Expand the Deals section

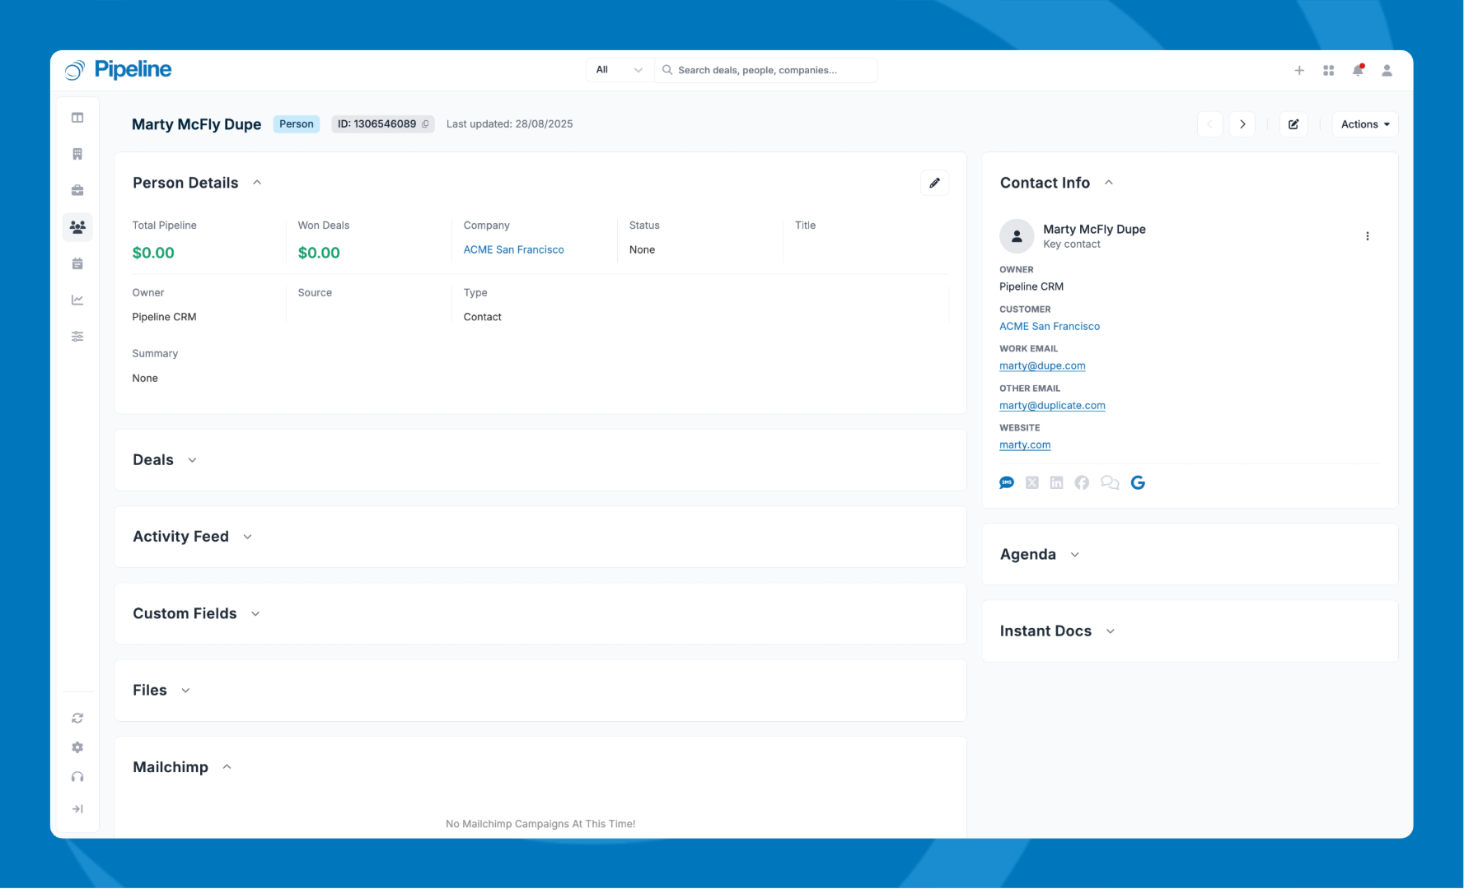(192, 460)
